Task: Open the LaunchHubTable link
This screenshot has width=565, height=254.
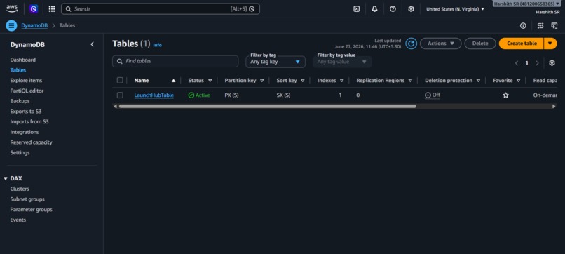Action: pyautogui.click(x=154, y=95)
